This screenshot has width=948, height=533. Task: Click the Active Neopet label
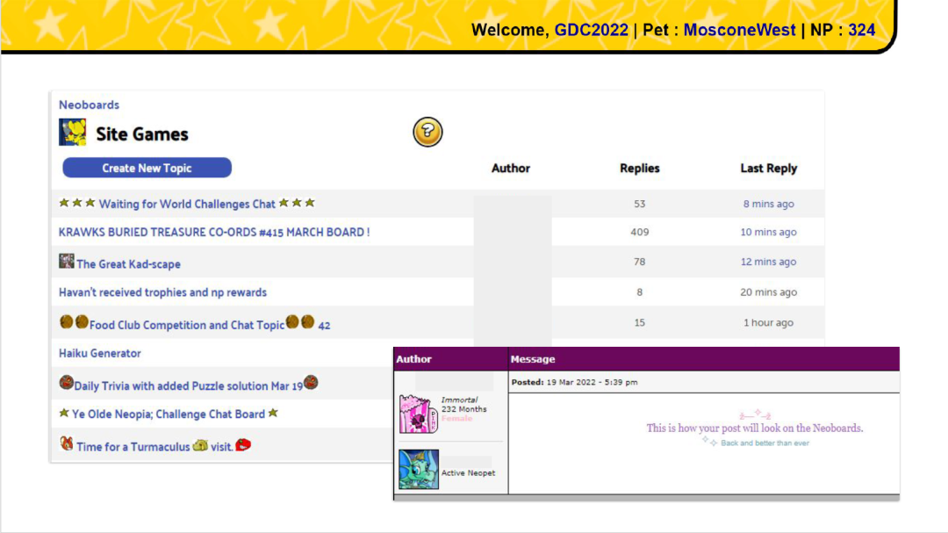468,473
